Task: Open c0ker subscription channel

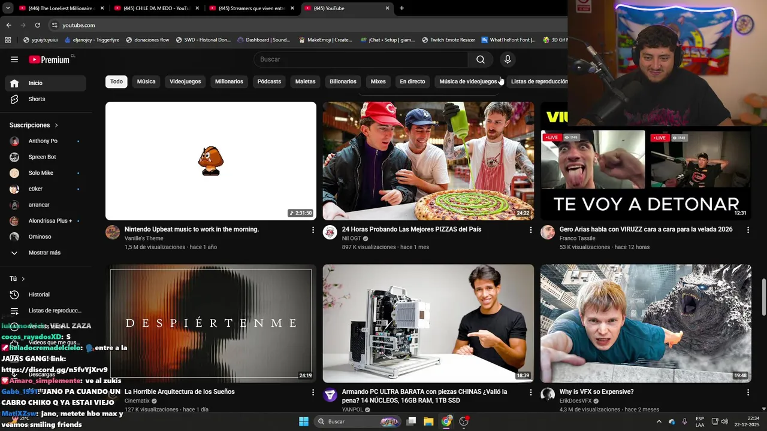Action: click(x=46, y=189)
